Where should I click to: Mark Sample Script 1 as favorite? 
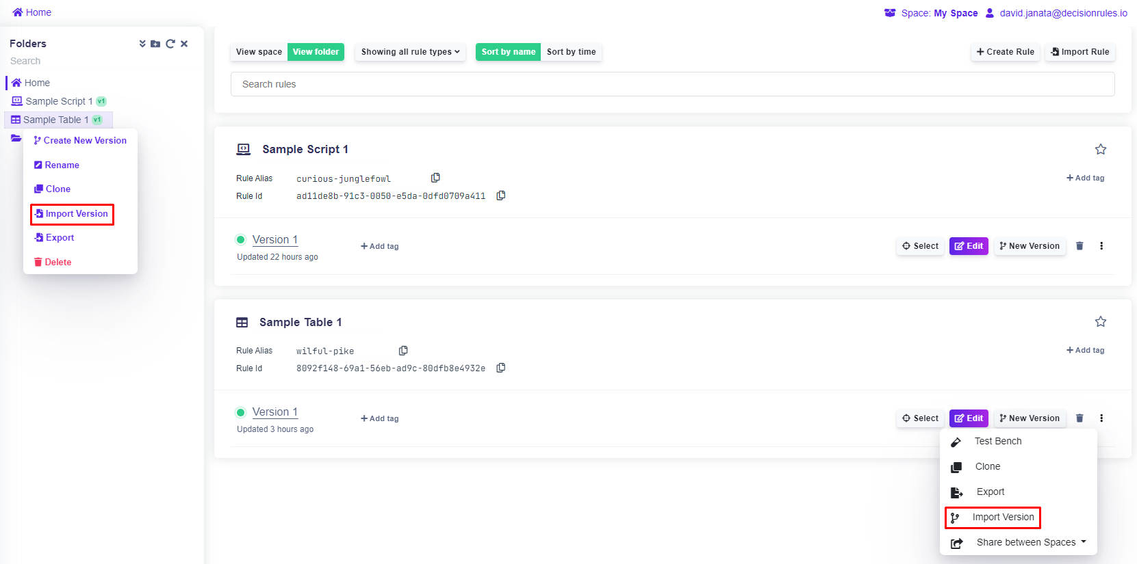tap(1100, 149)
